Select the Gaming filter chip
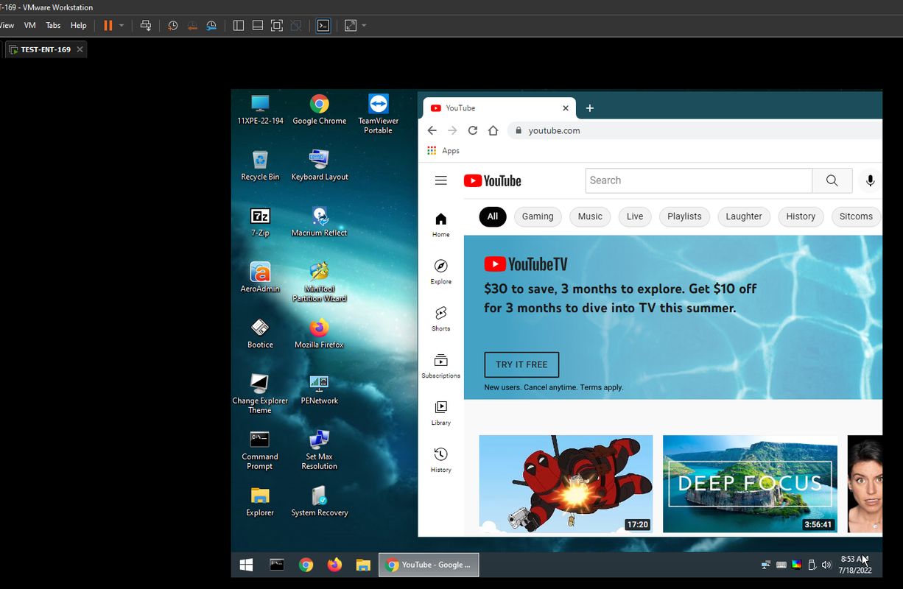This screenshot has width=903, height=589. coord(538,216)
